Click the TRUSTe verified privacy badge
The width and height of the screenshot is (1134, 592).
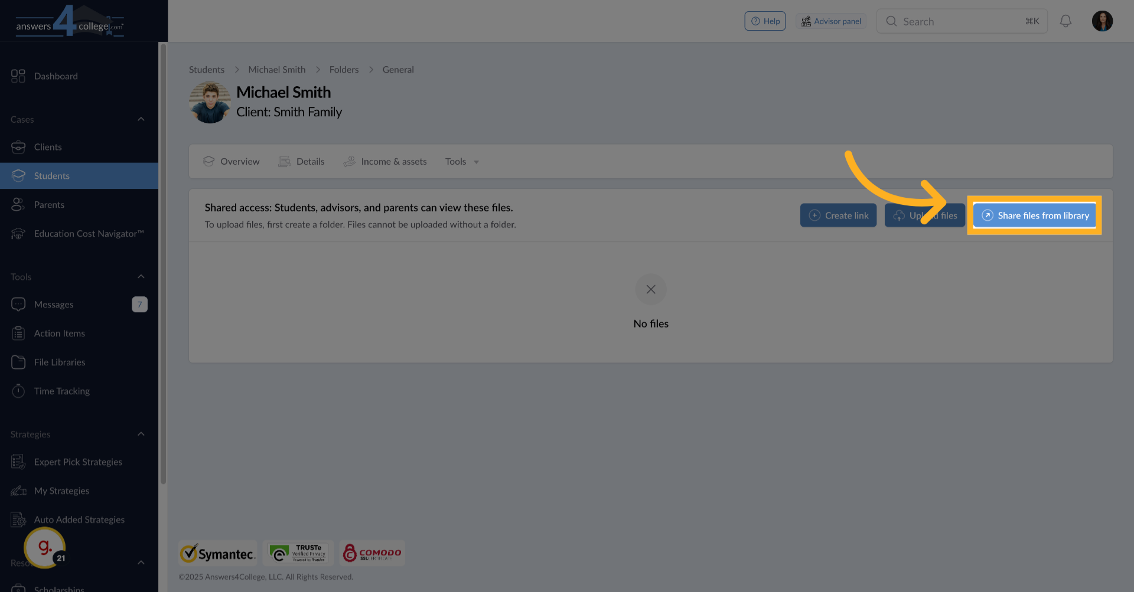tap(298, 553)
